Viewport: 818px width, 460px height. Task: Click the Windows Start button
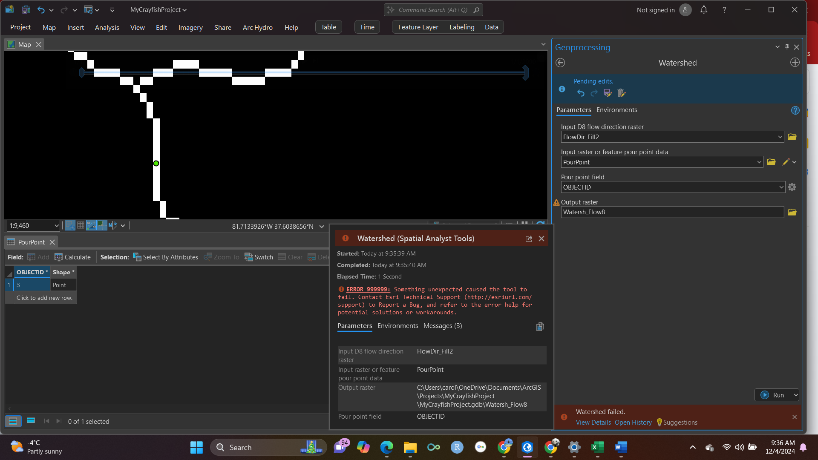pyautogui.click(x=196, y=447)
